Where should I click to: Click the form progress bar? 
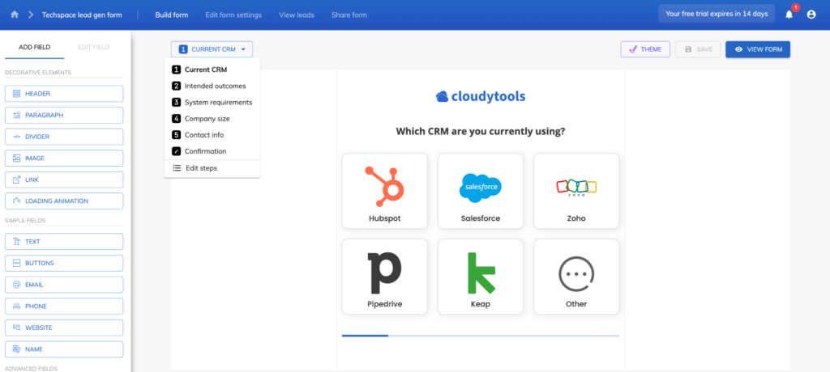point(481,336)
